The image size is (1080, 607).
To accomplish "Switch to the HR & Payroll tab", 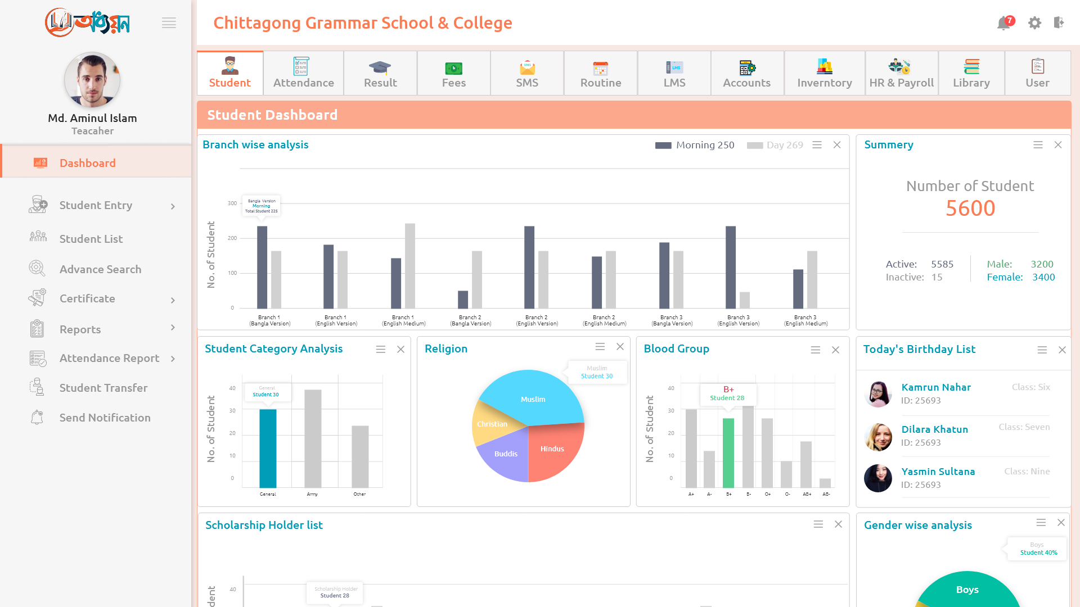I will (901, 73).
